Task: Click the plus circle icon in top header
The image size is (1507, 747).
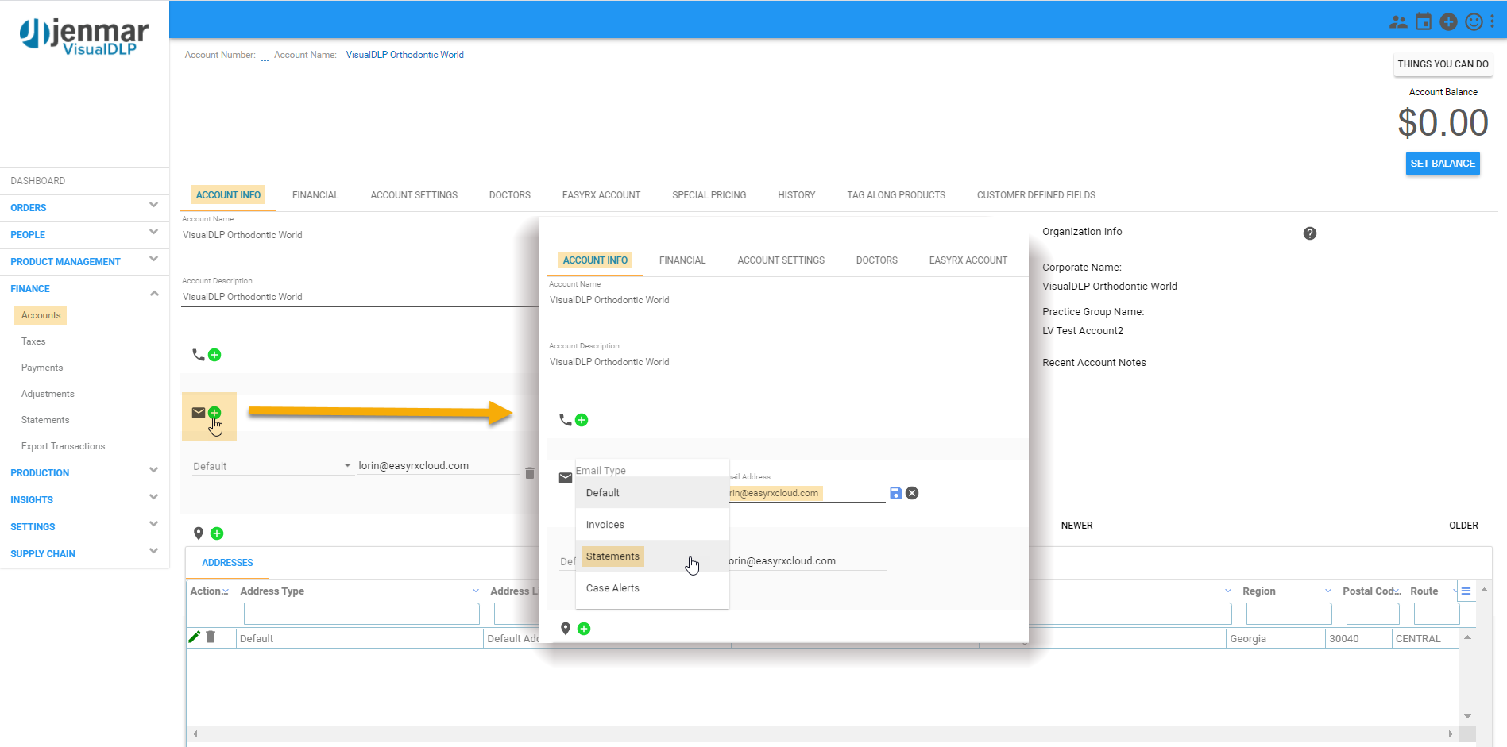Action: tap(1449, 21)
